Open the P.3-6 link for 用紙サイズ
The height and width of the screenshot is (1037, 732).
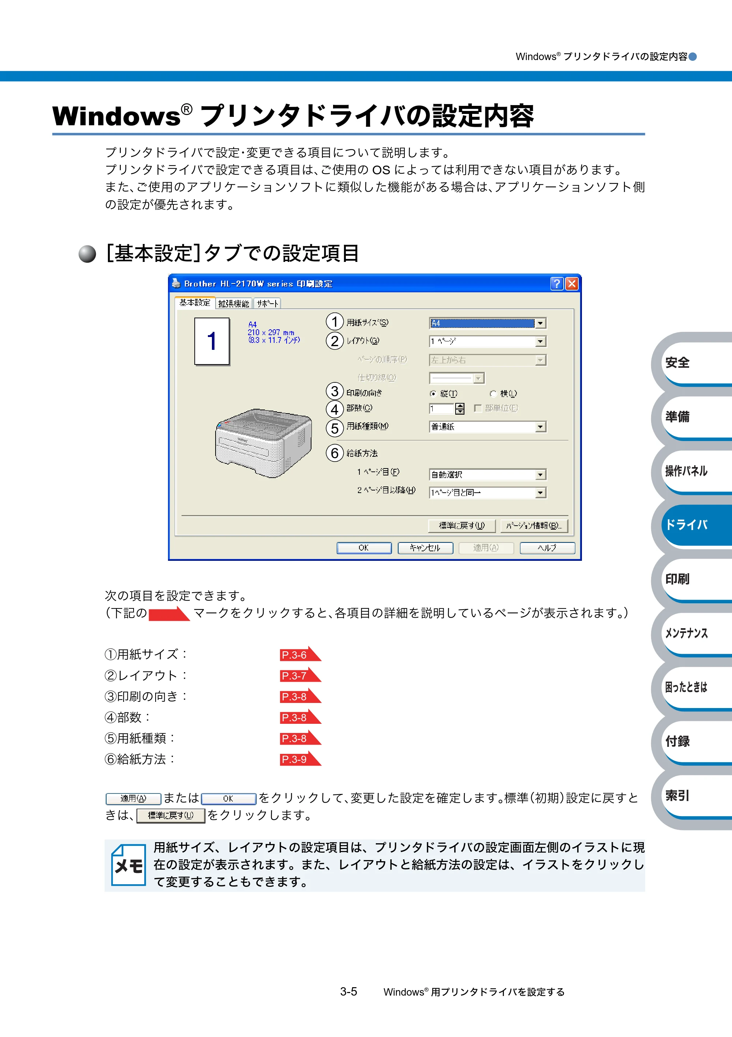(300, 655)
